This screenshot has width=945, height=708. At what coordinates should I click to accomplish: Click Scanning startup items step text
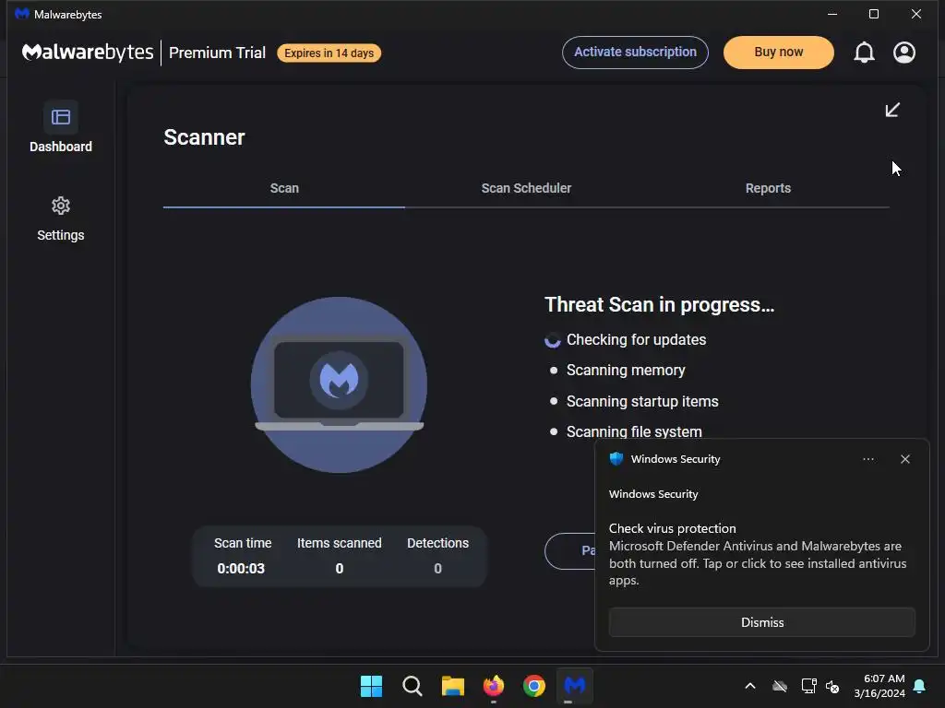coord(642,402)
